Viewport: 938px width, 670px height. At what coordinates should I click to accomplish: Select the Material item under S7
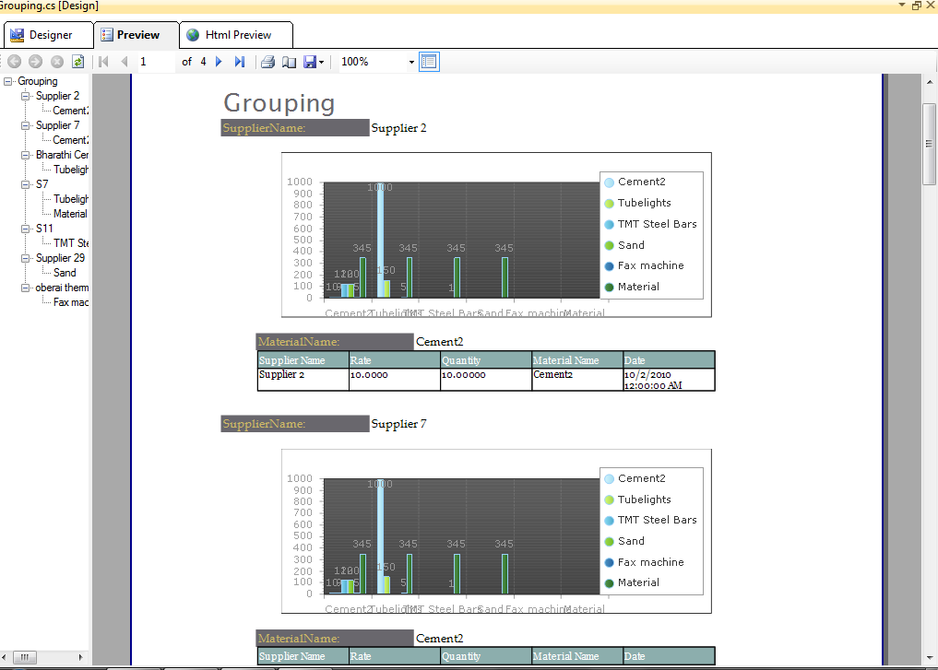pyautogui.click(x=70, y=214)
